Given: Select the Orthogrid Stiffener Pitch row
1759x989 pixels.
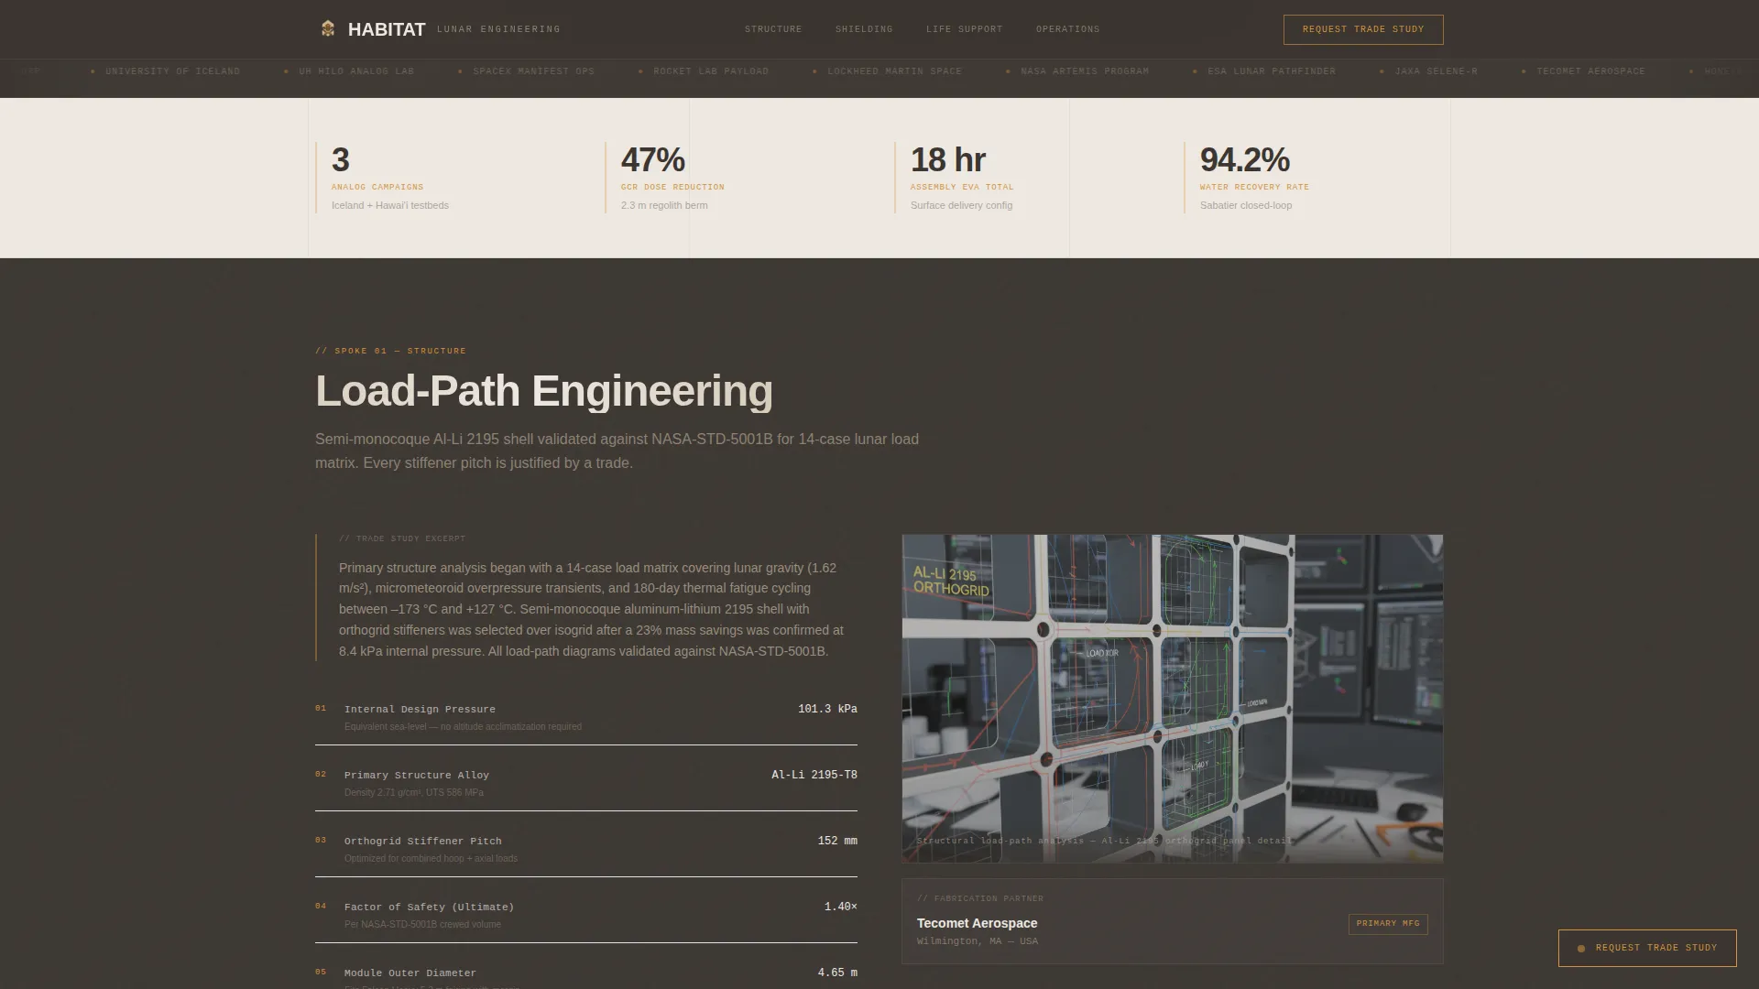Looking at the screenshot, I should (x=586, y=849).
